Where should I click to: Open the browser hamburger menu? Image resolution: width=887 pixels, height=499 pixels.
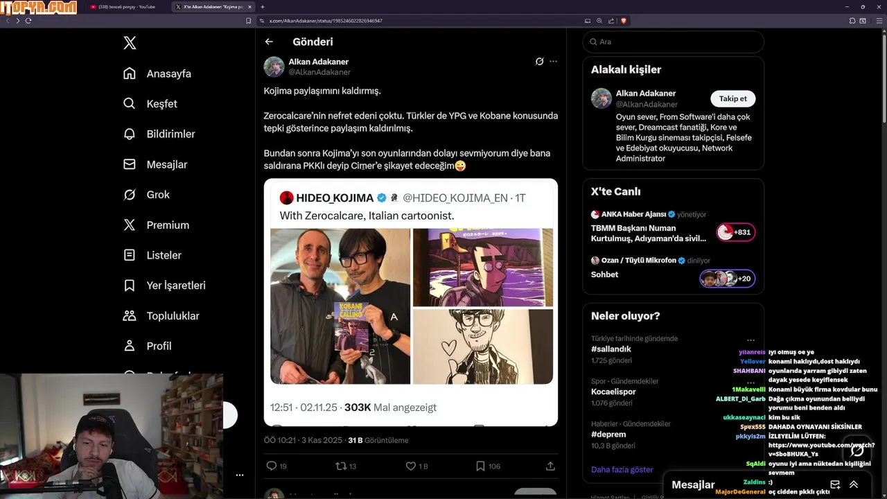(x=878, y=21)
